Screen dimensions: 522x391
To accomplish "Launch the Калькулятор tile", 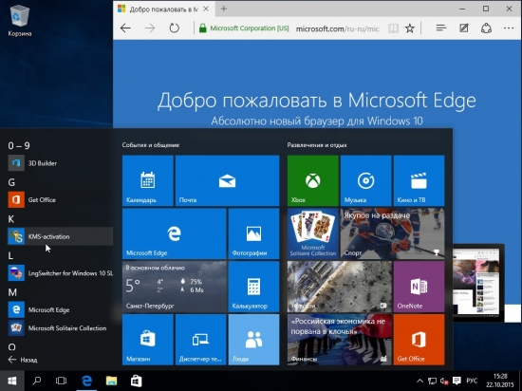I will tap(253, 287).
